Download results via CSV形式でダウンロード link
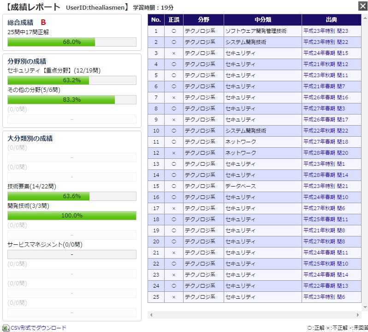Image resolution: width=368 pixels, height=332 pixels. click(x=38, y=327)
